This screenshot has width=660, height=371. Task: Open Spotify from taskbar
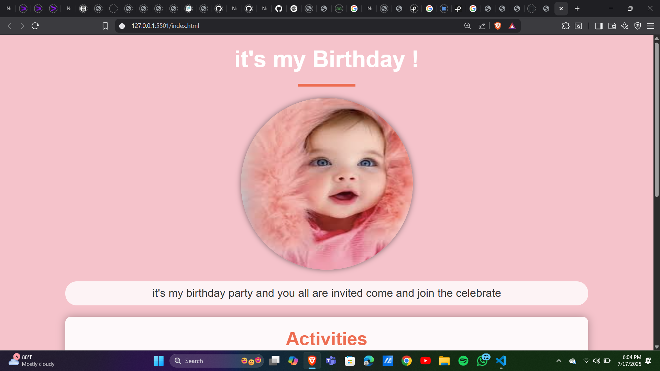tap(463, 361)
